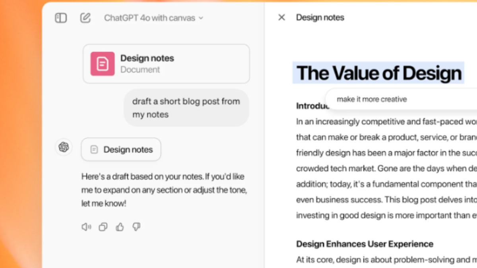Image resolution: width=477 pixels, height=268 pixels.
Task: Open the Design notes document attachment card
Action: (x=166, y=64)
